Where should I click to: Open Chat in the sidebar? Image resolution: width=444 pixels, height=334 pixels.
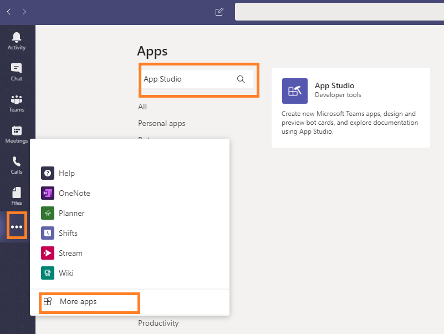(17, 72)
